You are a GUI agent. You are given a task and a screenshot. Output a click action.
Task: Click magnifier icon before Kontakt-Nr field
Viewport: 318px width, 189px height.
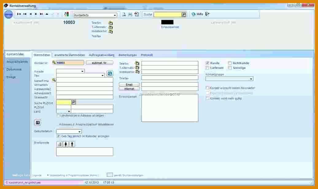click(54, 63)
